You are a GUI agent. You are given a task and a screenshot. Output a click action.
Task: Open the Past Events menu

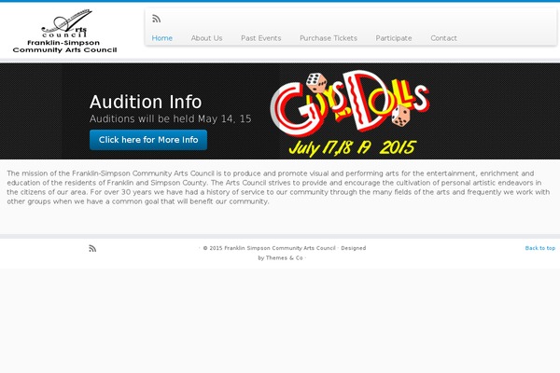click(261, 38)
